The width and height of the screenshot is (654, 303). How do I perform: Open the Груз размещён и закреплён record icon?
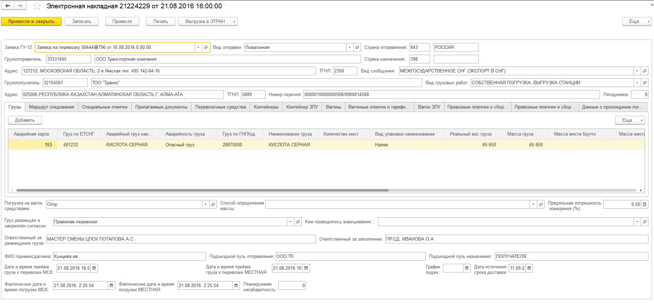298,222
